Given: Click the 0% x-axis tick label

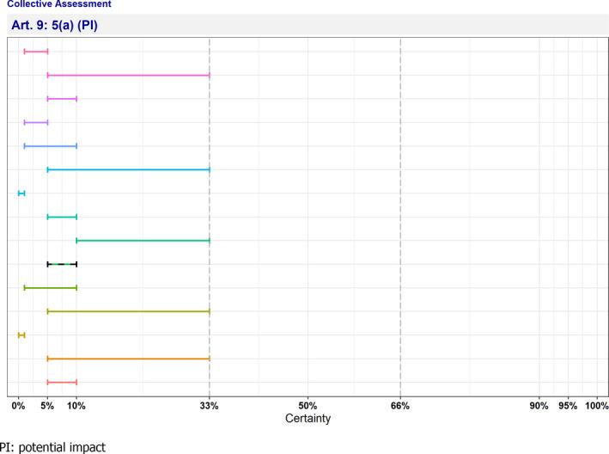Looking at the screenshot, I should coord(19,406).
